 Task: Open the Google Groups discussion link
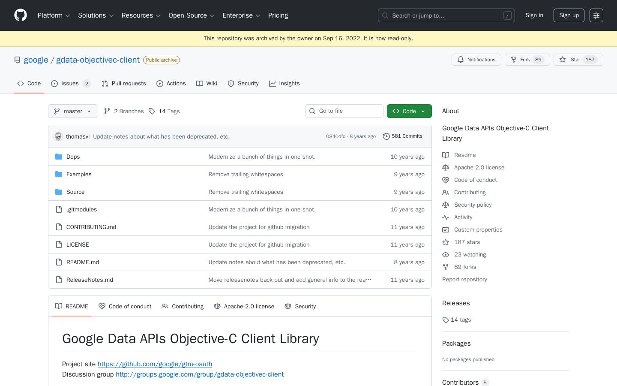point(200,374)
